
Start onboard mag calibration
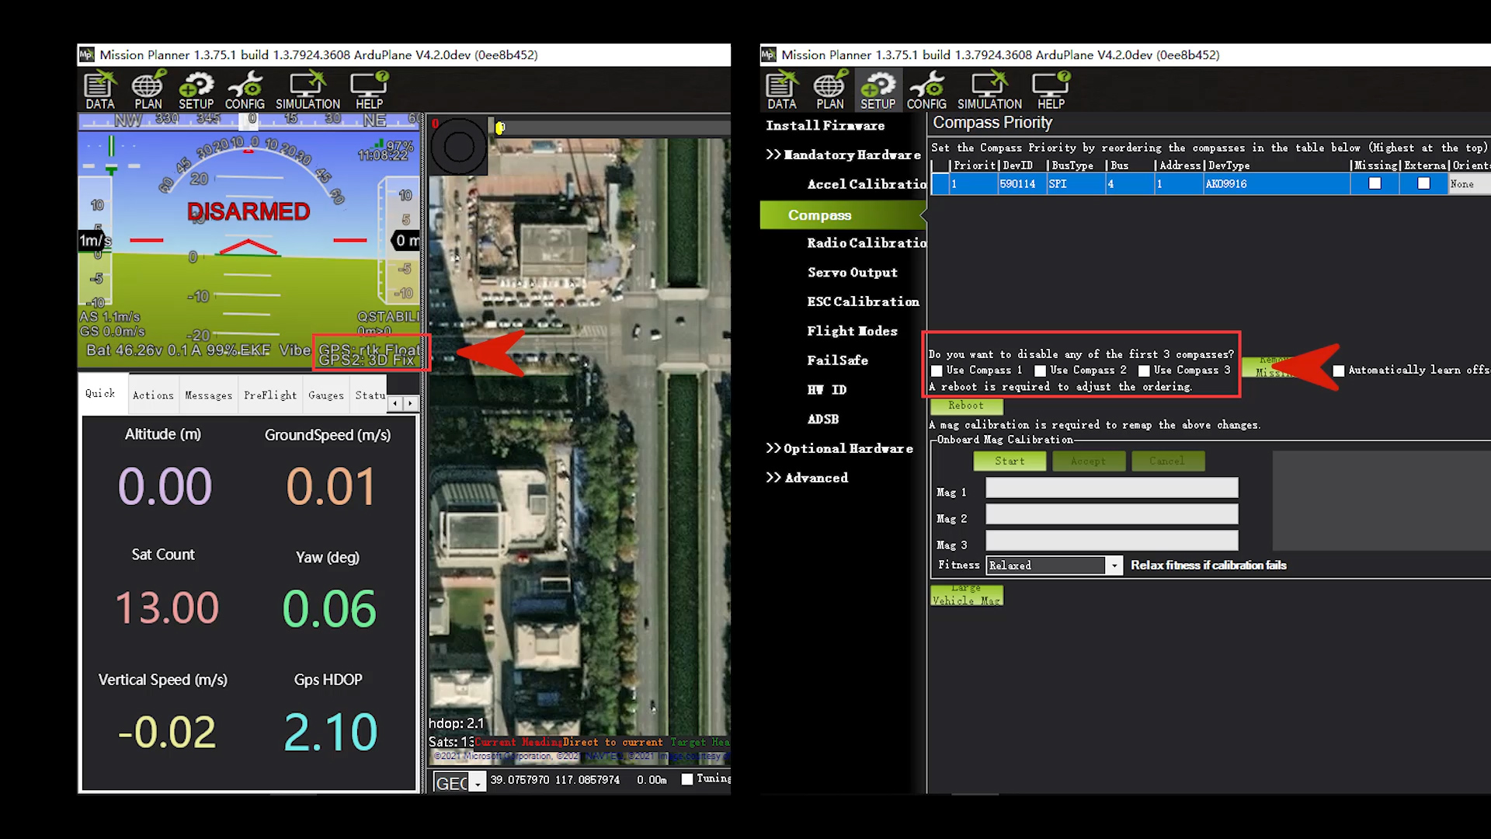1010,461
